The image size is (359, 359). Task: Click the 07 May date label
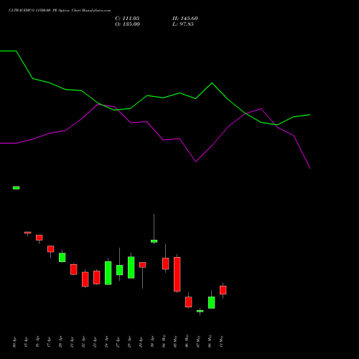pyautogui.click(x=198, y=341)
